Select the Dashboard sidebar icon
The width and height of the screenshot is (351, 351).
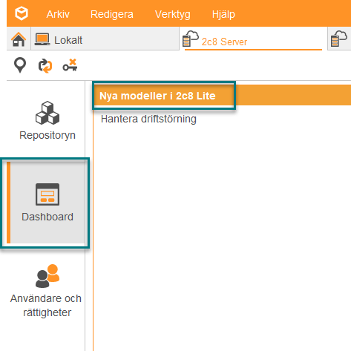(x=47, y=194)
